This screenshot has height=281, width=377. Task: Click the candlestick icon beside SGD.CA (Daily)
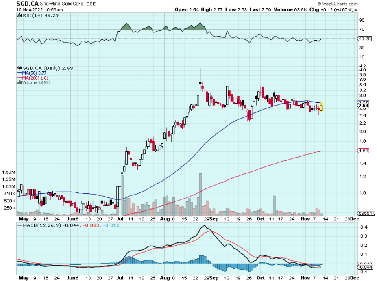(x=20, y=68)
